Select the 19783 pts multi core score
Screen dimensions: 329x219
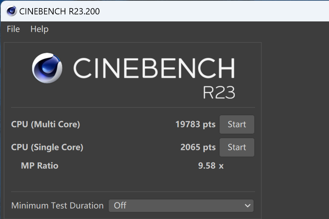coord(195,124)
